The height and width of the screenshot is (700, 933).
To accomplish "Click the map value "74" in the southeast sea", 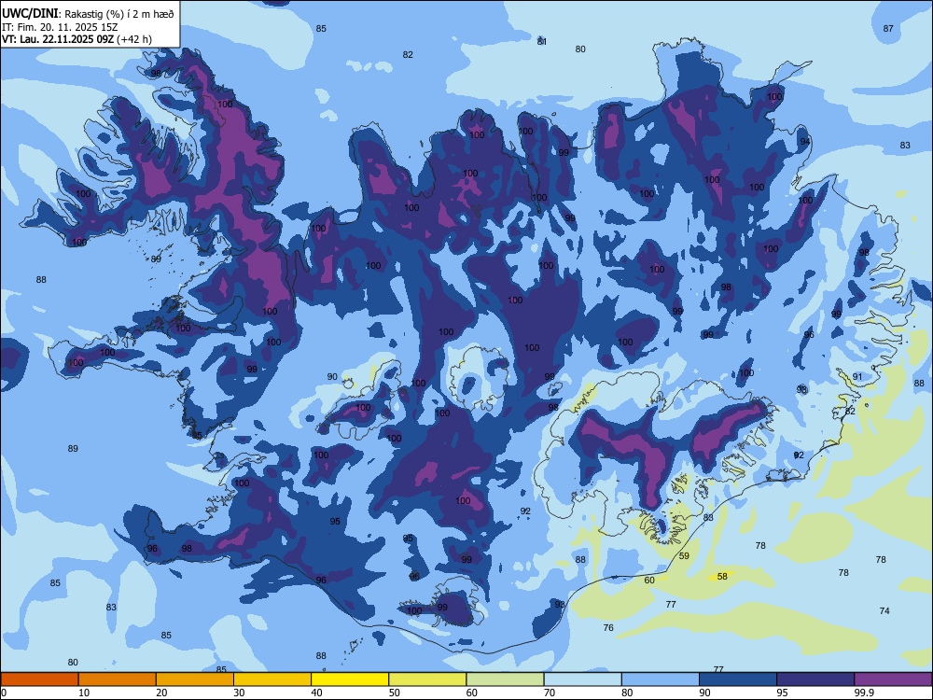I will click(884, 610).
